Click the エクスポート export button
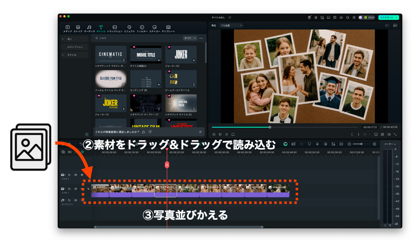This screenshot has width=416, height=240. coord(388,17)
